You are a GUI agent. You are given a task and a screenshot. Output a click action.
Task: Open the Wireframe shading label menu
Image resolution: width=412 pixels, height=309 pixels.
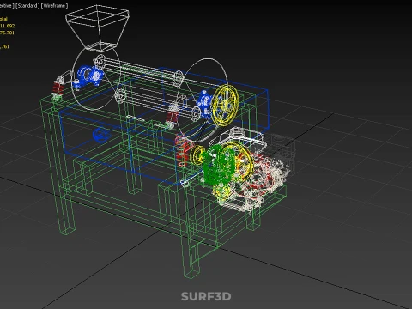(54, 6)
